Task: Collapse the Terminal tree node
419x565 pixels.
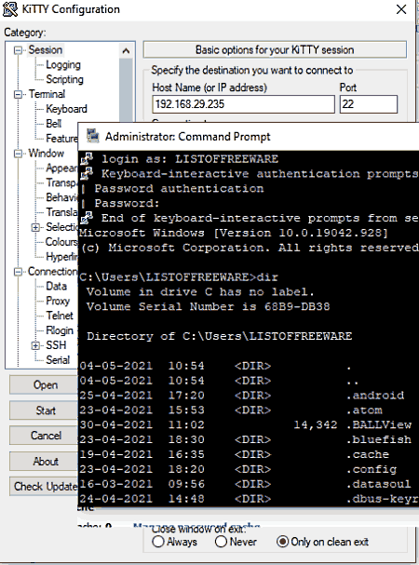Action: click(18, 94)
